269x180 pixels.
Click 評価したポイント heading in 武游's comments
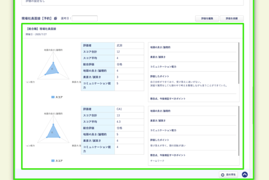[160, 76]
